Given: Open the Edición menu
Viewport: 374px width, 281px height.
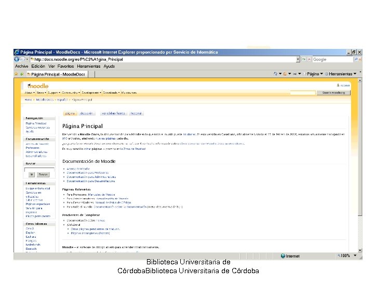Looking at the screenshot, I should pos(38,66).
